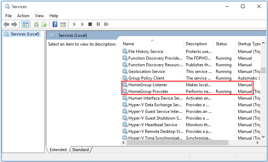Click the Back arrow toolbar icon
268x162 pixels.
click(x=6, y=24)
